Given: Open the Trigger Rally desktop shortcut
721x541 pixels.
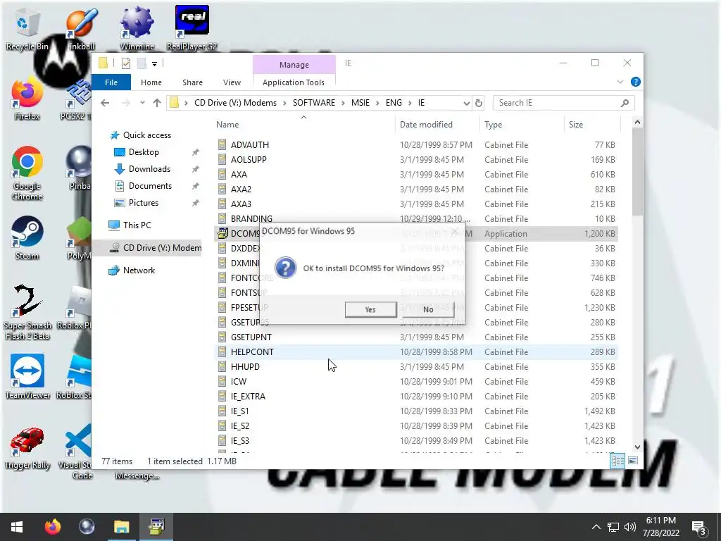Looking at the screenshot, I should 27,449.
